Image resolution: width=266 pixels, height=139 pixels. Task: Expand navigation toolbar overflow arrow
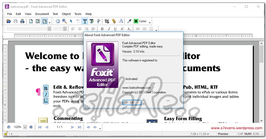100,129
